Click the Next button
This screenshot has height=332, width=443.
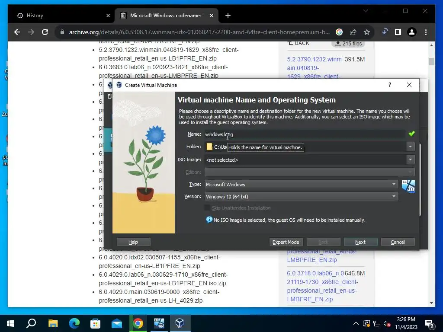360,242
